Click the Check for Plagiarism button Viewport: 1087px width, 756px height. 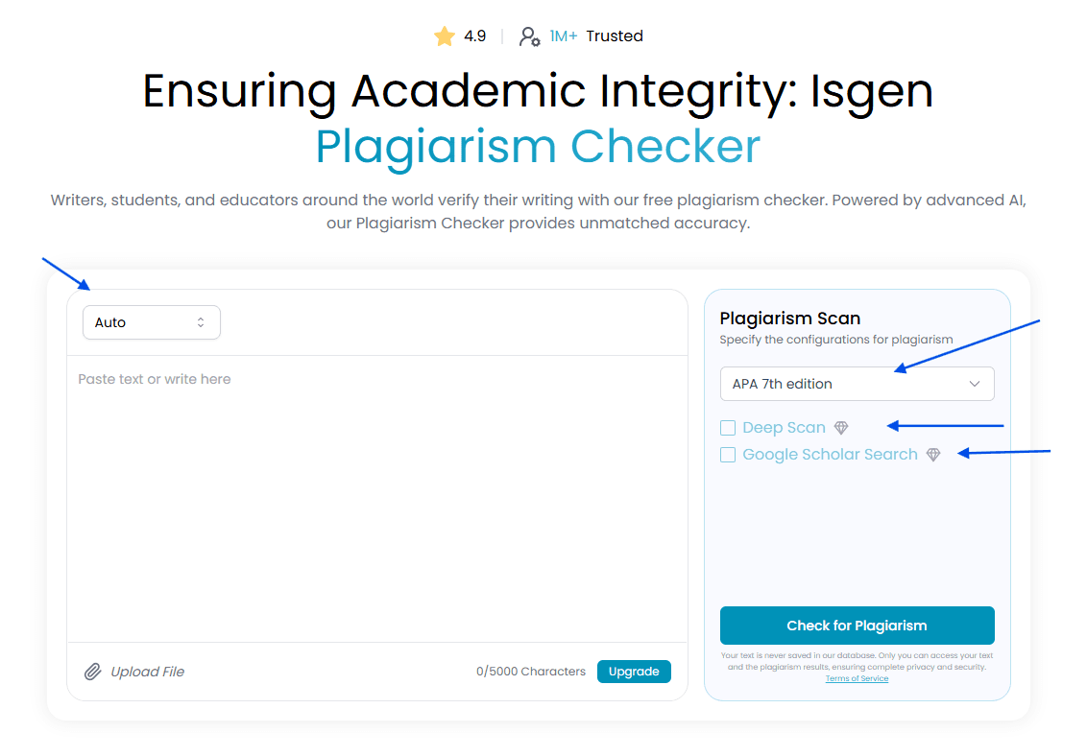(857, 626)
